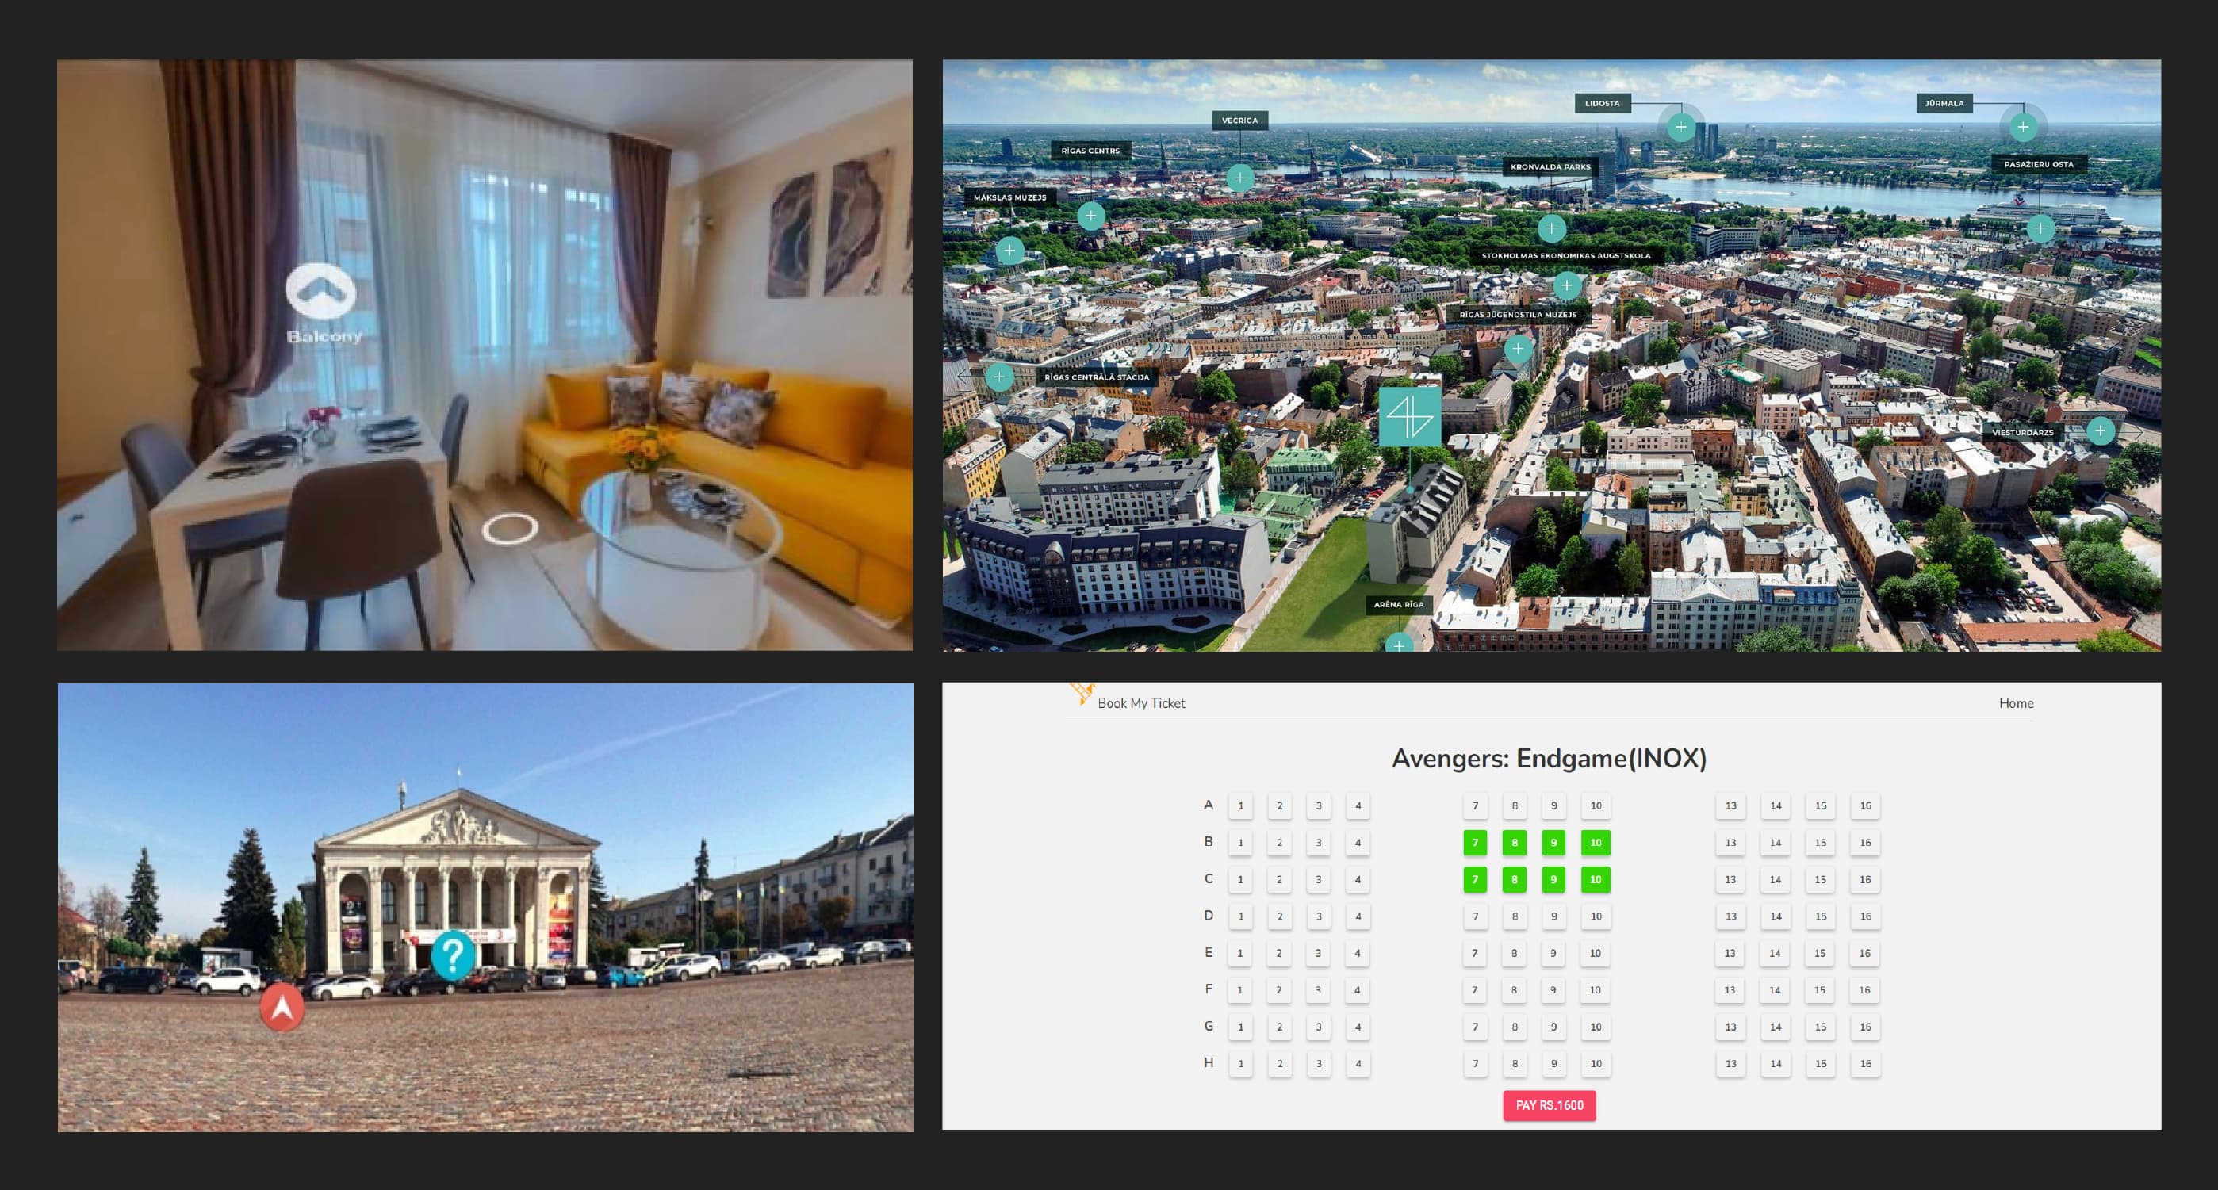Click the teal building logo marker
The width and height of the screenshot is (2218, 1190).
[x=1409, y=417]
